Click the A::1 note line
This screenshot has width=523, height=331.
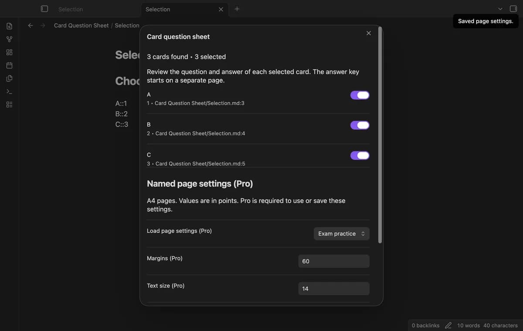[x=121, y=104]
